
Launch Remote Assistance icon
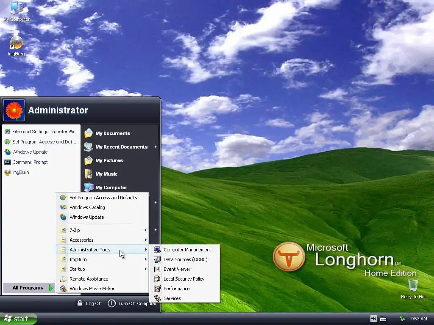coord(63,279)
